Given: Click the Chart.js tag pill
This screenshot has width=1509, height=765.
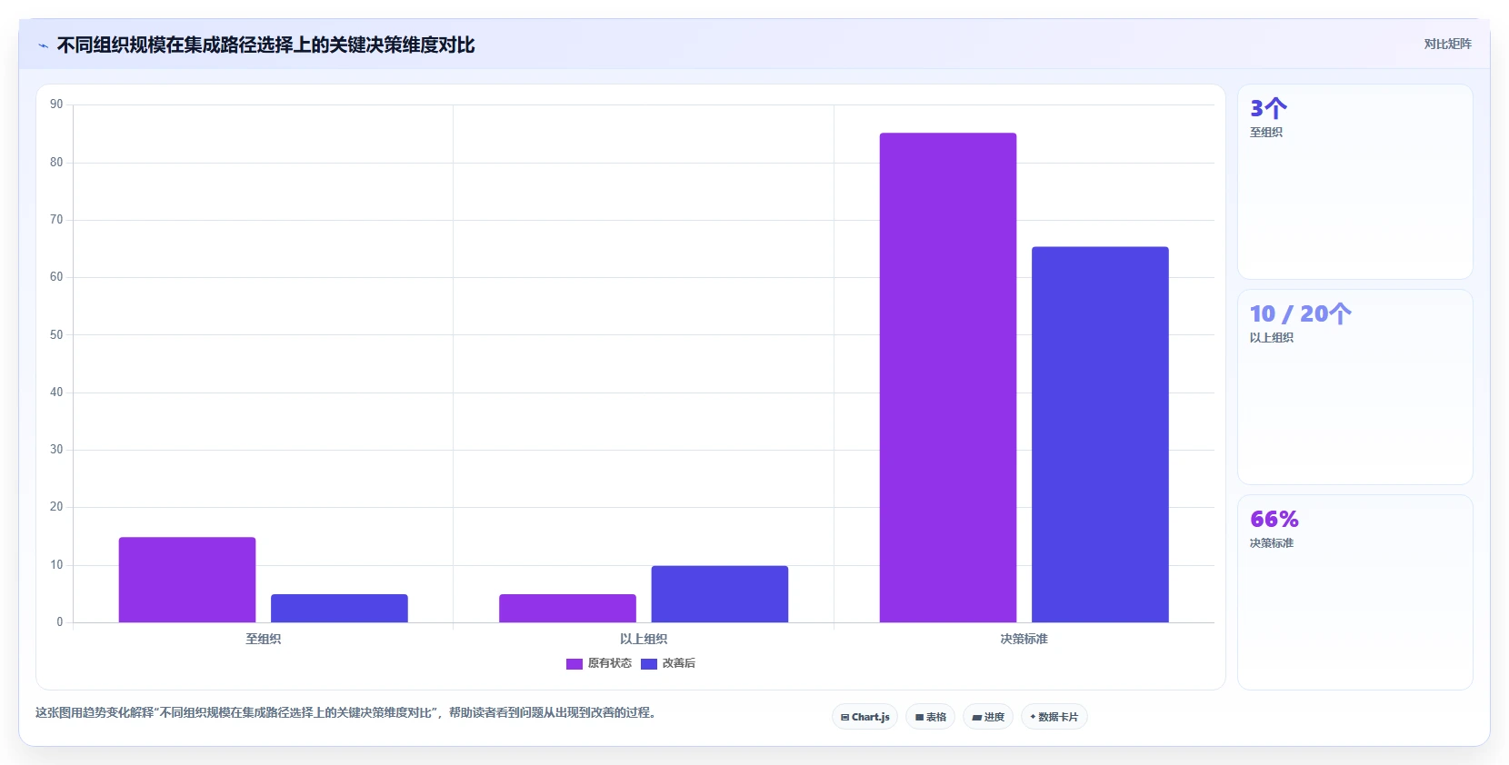Looking at the screenshot, I should tap(864, 717).
